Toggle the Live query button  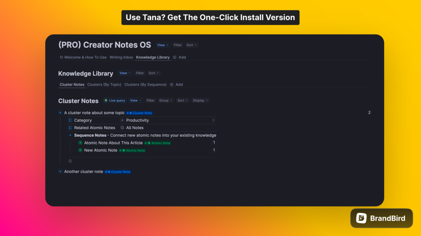(115, 100)
